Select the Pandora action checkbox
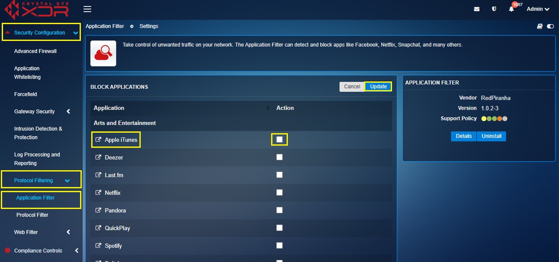The width and height of the screenshot is (559, 262). [279, 210]
